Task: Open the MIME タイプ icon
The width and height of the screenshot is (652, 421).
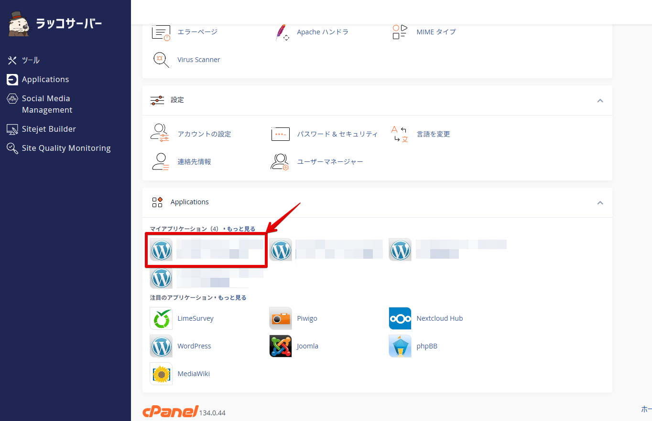Action: click(400, 32)
